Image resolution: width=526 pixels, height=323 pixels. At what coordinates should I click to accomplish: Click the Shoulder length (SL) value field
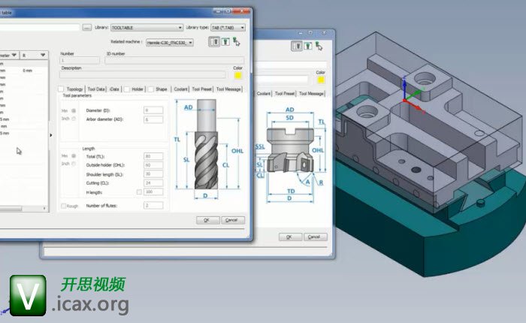click(153, 174)
